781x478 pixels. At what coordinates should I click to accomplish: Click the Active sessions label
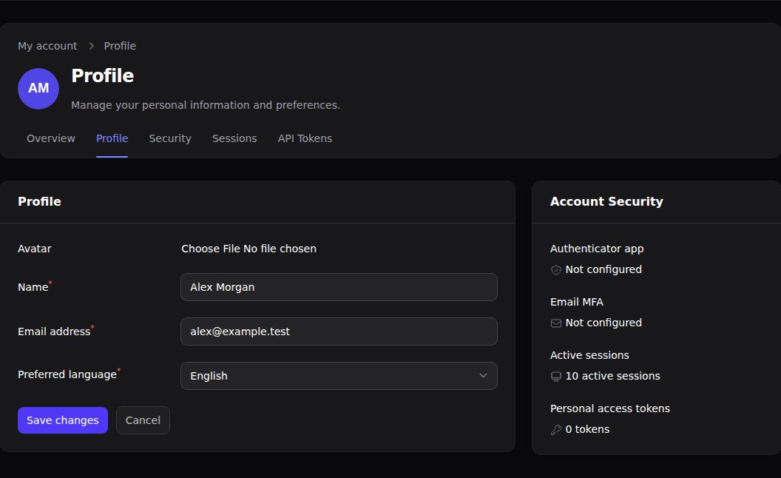[x=589, y=355]
